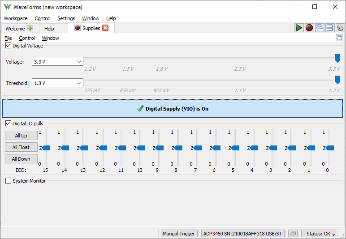
Task: Click the WaveForms logo in title bar
Action: point(7,7)
